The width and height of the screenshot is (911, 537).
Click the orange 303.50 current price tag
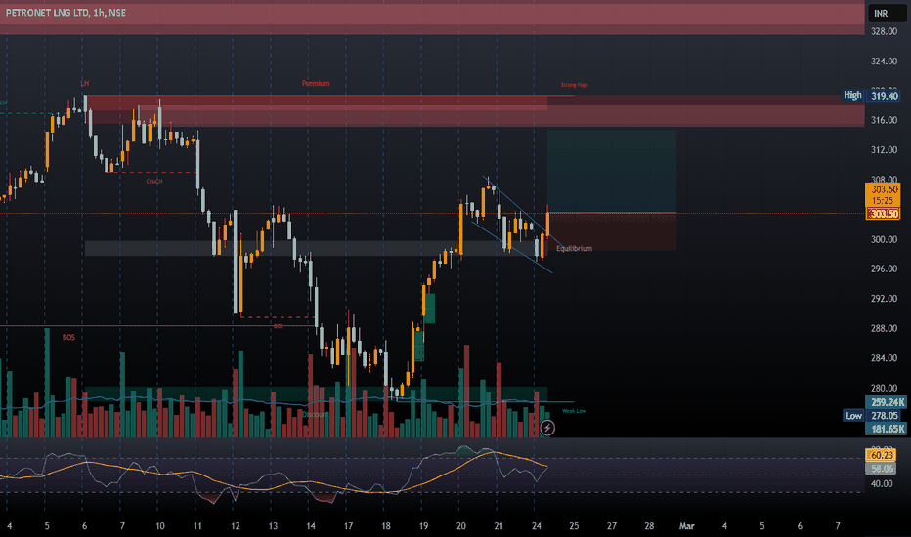pyautogui.click(x=885, y=189)
